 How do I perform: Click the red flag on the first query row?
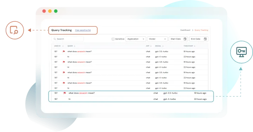64,51
